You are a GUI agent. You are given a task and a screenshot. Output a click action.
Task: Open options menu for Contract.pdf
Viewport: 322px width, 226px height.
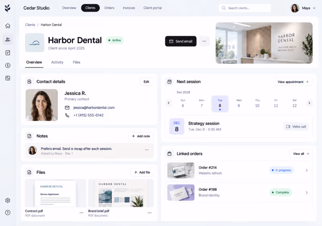pyautogui.click(x=81, y=213)
